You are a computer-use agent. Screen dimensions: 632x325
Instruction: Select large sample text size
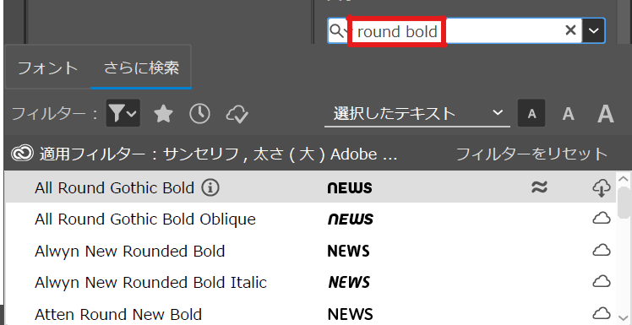pos(606,114)
